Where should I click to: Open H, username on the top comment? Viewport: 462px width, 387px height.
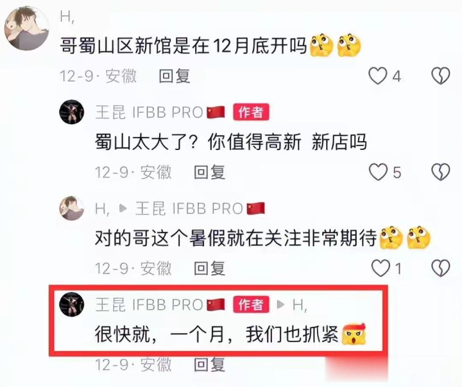[67, 17]
